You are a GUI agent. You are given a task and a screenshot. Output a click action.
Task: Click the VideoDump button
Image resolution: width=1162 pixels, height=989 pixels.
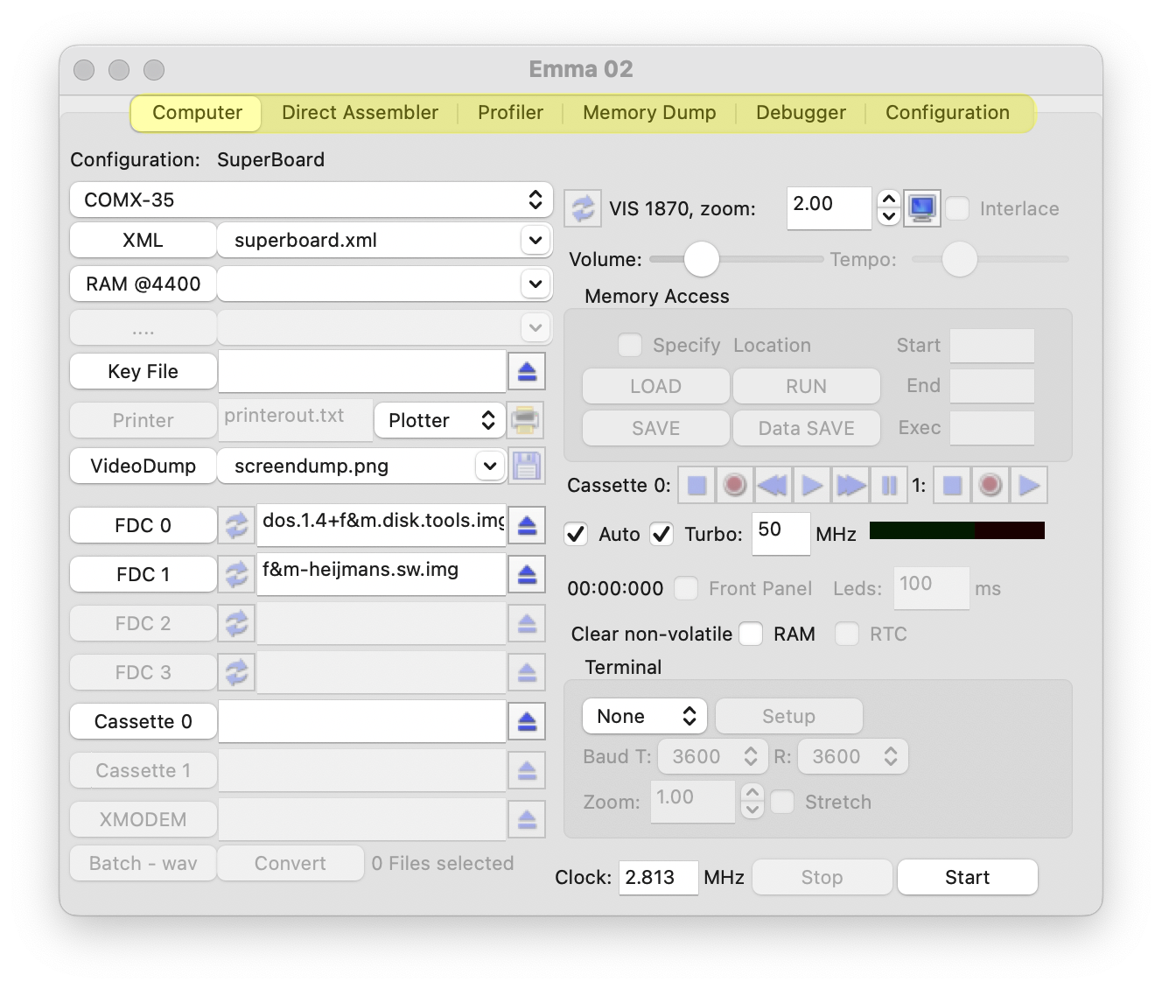point(143,466)
